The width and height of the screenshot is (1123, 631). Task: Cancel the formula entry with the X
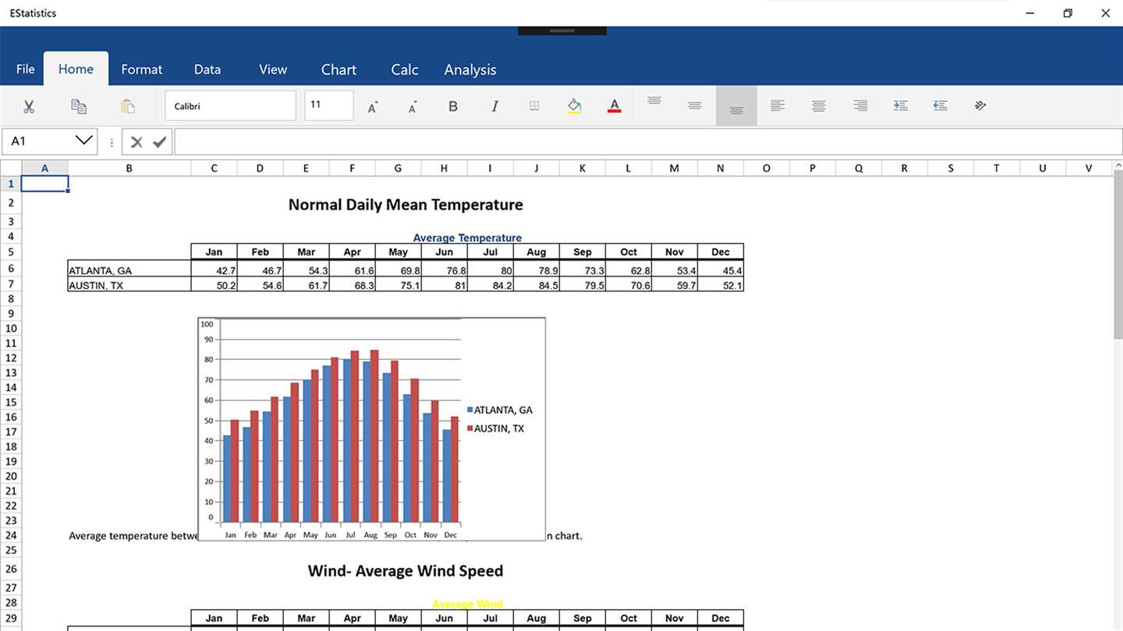coord(136,142)
